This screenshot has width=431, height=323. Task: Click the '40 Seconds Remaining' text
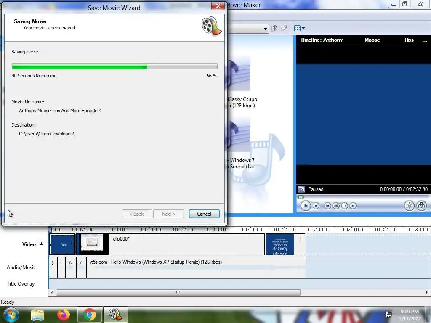pyautogui.click(x=34, y=76)
